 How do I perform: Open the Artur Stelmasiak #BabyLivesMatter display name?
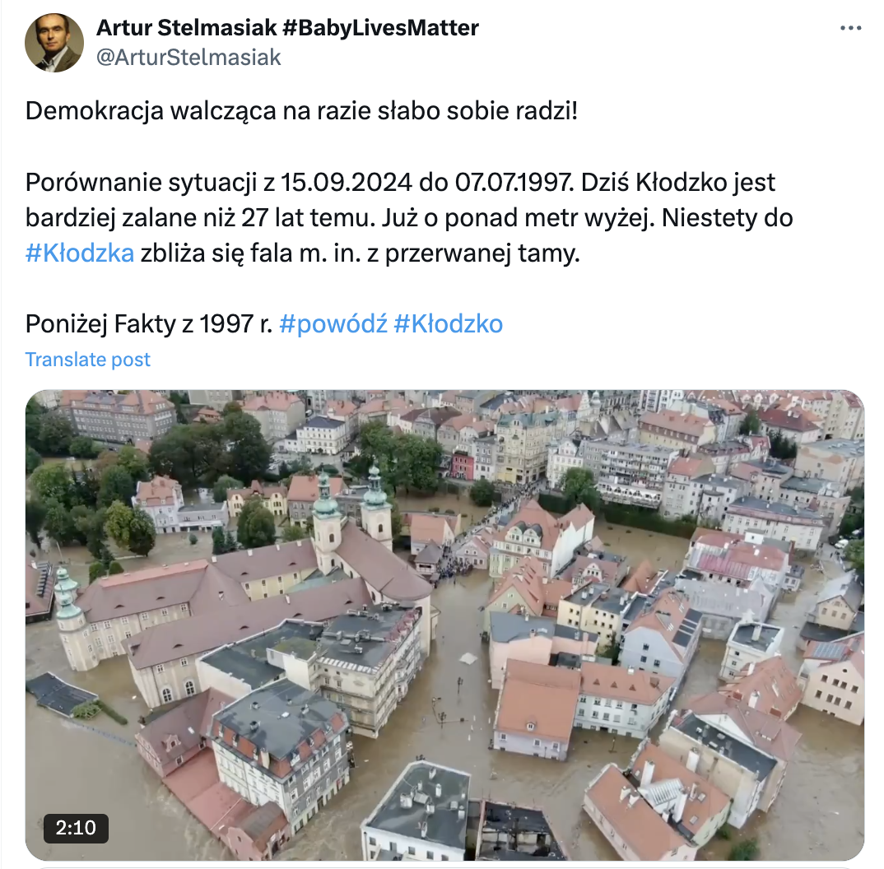coord(287,28)
